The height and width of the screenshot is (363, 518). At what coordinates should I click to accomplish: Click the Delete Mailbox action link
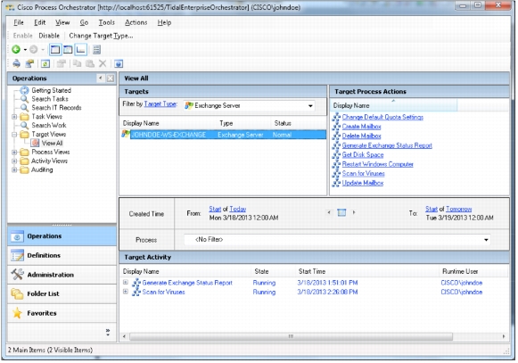click(361, 136)
